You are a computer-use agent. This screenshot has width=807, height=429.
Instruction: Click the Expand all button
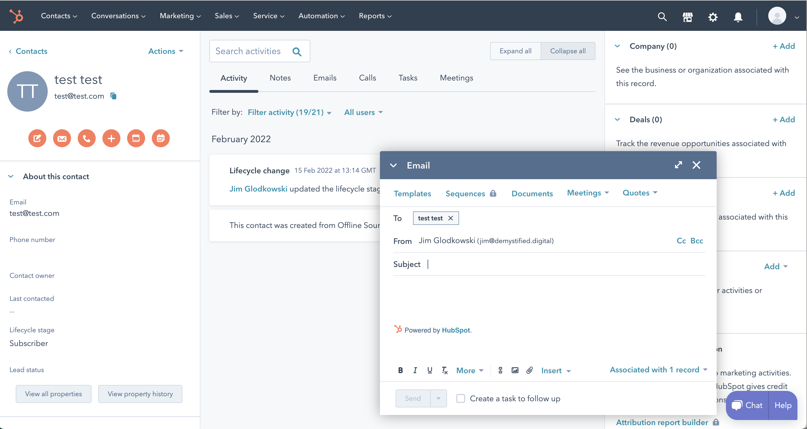(x=515, y=51)
